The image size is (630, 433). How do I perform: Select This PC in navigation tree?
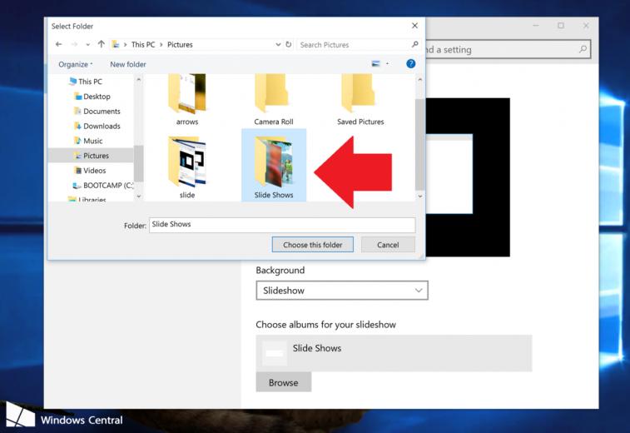85,82
